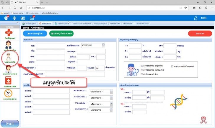Click red ยกเลิก cancel button
This screenshot has width=215, height=128.
[200, 34]
